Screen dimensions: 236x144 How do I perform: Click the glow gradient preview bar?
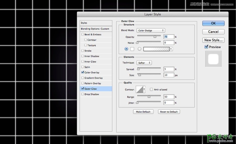156,49
